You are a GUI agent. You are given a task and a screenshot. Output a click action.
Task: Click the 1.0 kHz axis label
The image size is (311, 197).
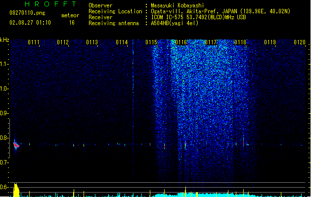pyautogui.click(x=4, y=89)
